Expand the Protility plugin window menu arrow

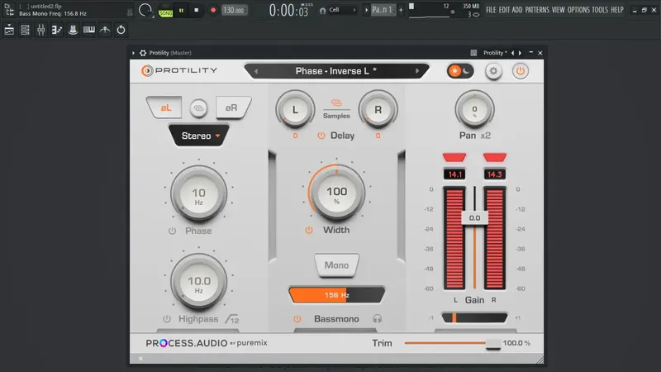(133, 53)
